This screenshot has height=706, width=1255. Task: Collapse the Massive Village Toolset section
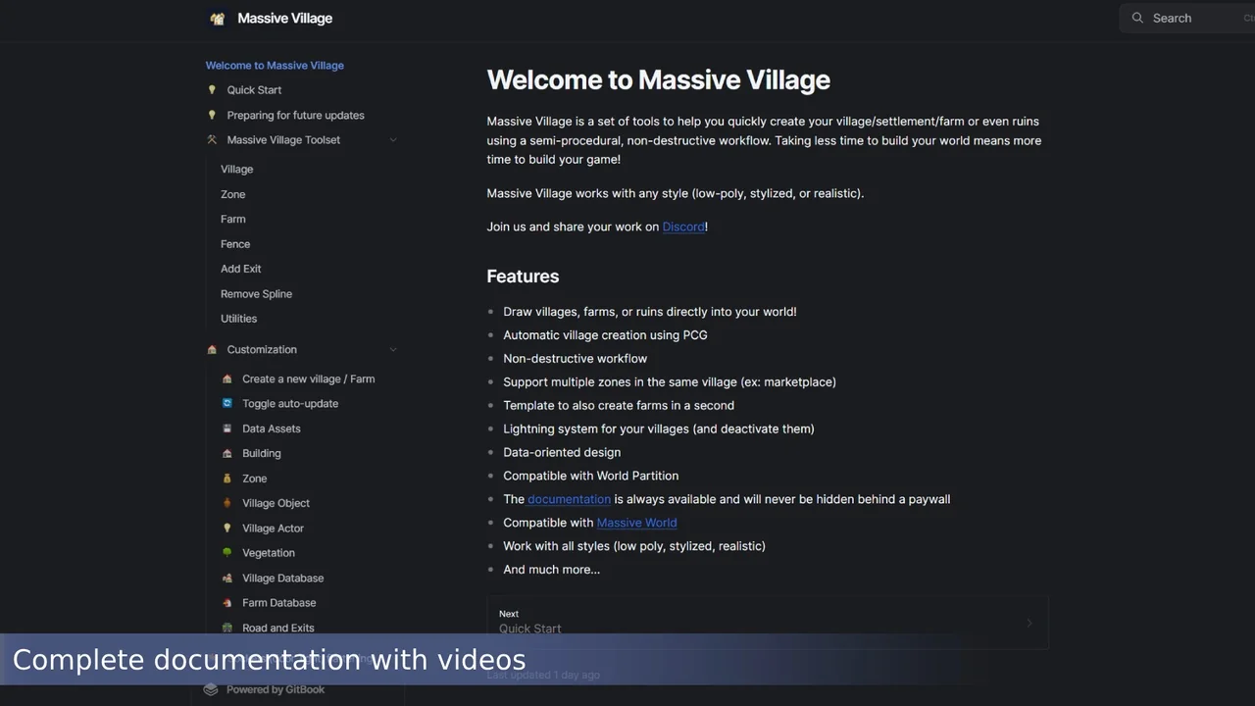(393, 140)
